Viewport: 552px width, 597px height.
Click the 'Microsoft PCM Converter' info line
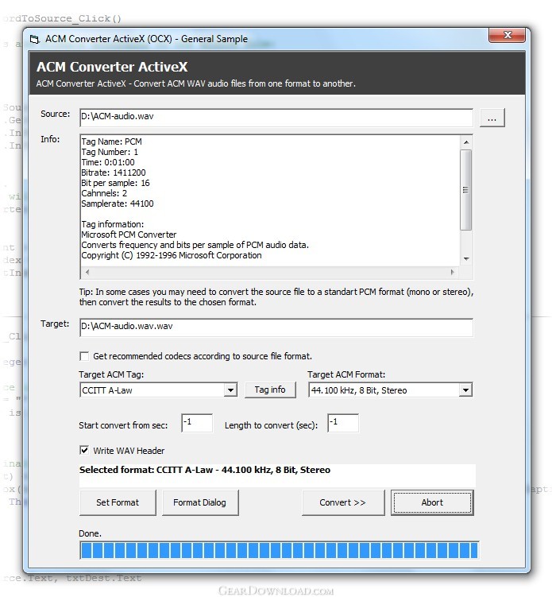tap(129, 235)
